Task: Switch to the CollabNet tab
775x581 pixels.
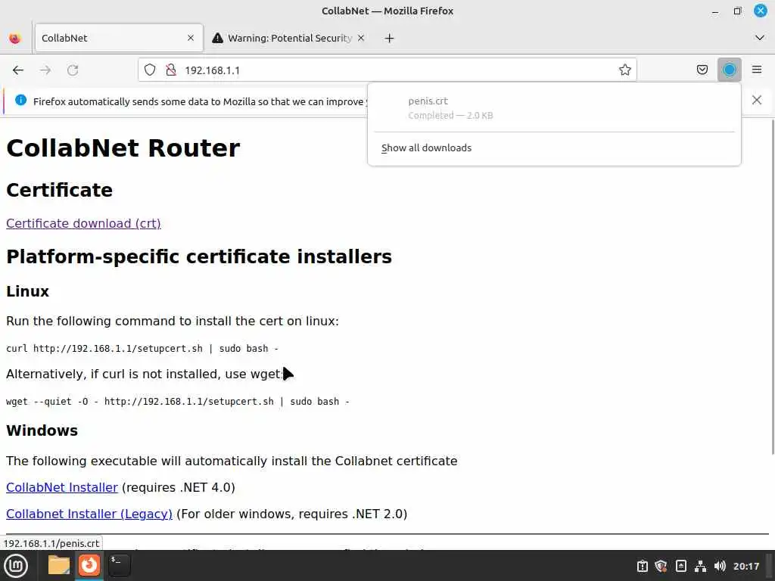Action: pyautogui.click(x=119, y=38)
